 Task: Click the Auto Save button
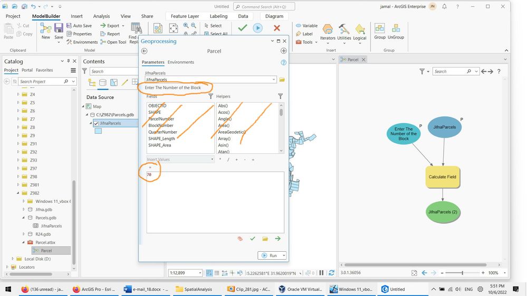[79, 25]
